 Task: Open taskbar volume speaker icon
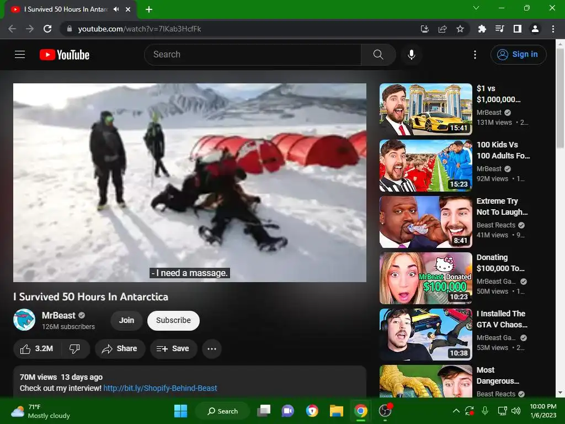516,411
